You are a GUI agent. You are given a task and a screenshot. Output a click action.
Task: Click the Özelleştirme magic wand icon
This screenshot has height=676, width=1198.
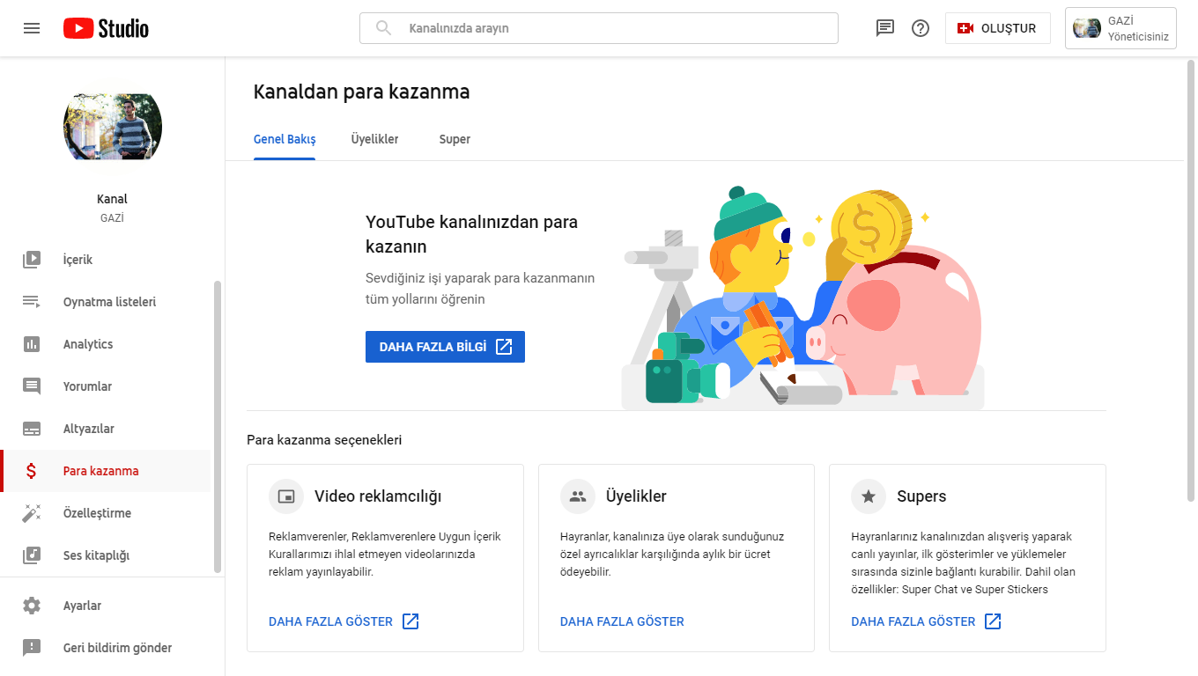pos(32,513)
